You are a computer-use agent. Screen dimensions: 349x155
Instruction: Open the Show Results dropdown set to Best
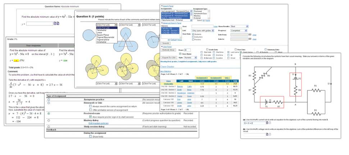(239, 27)
